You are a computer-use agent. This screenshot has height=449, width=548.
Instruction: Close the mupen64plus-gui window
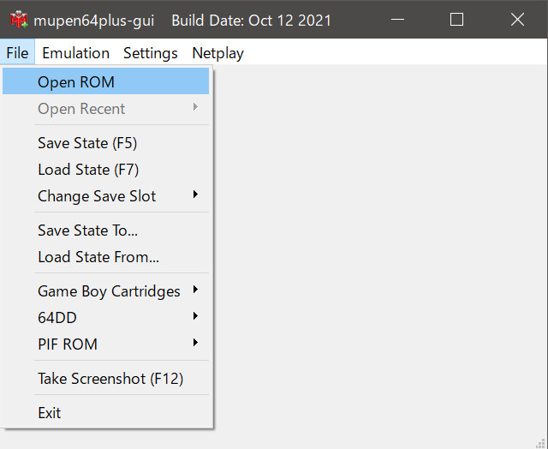coord(517,19)
